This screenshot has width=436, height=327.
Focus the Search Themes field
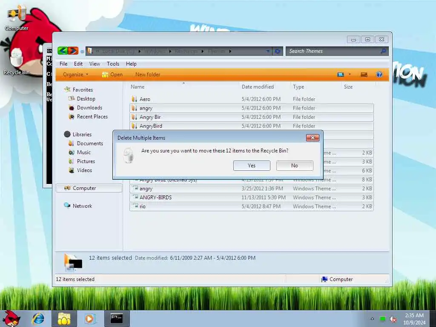(333, 51)
